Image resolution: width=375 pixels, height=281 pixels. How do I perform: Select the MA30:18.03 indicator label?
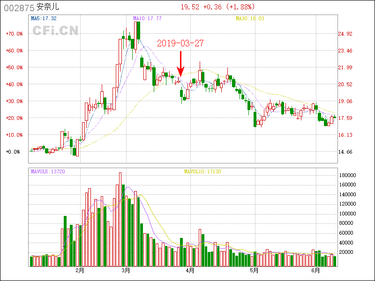tap(250, 18)
